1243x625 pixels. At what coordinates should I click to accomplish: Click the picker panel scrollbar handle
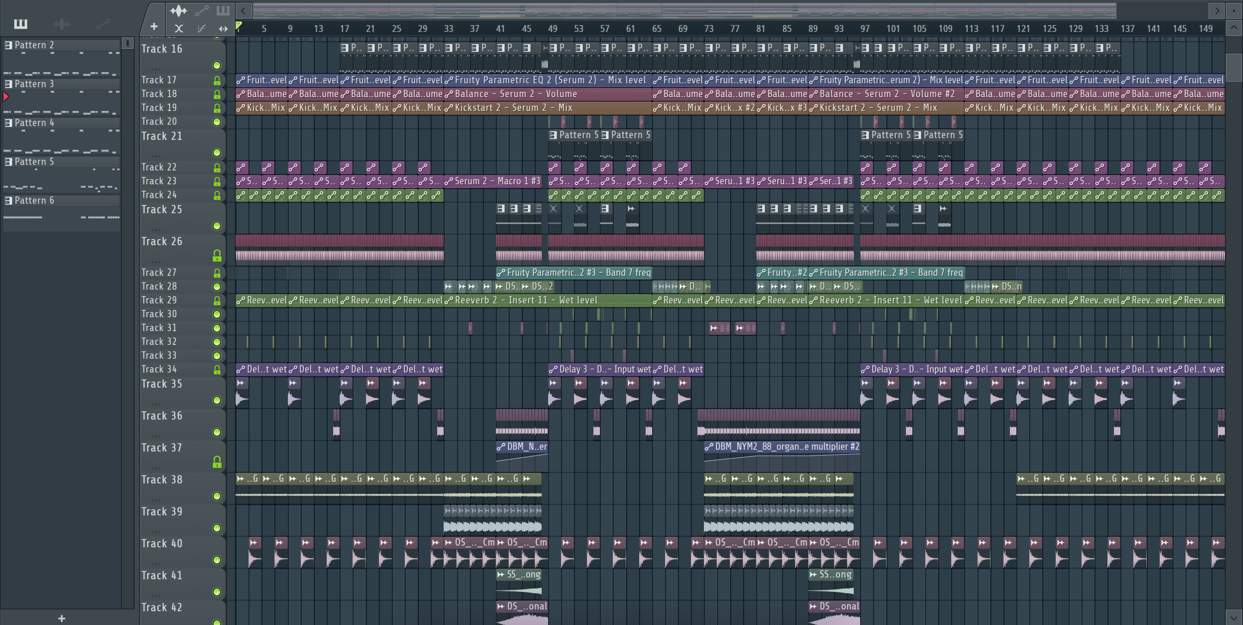click(x=127, y=44)
